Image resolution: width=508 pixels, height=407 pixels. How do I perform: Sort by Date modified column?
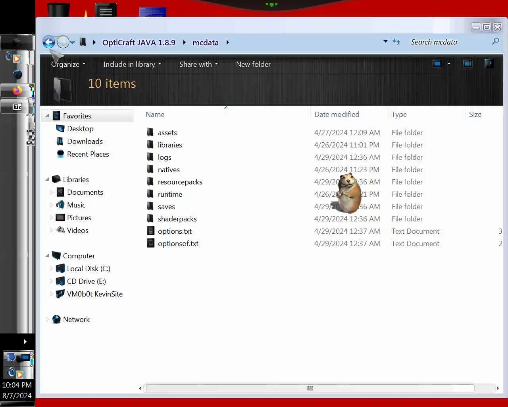pos(337,114)
